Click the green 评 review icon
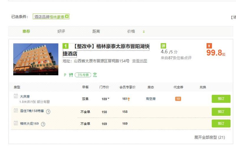 click(x=163, y=46)
